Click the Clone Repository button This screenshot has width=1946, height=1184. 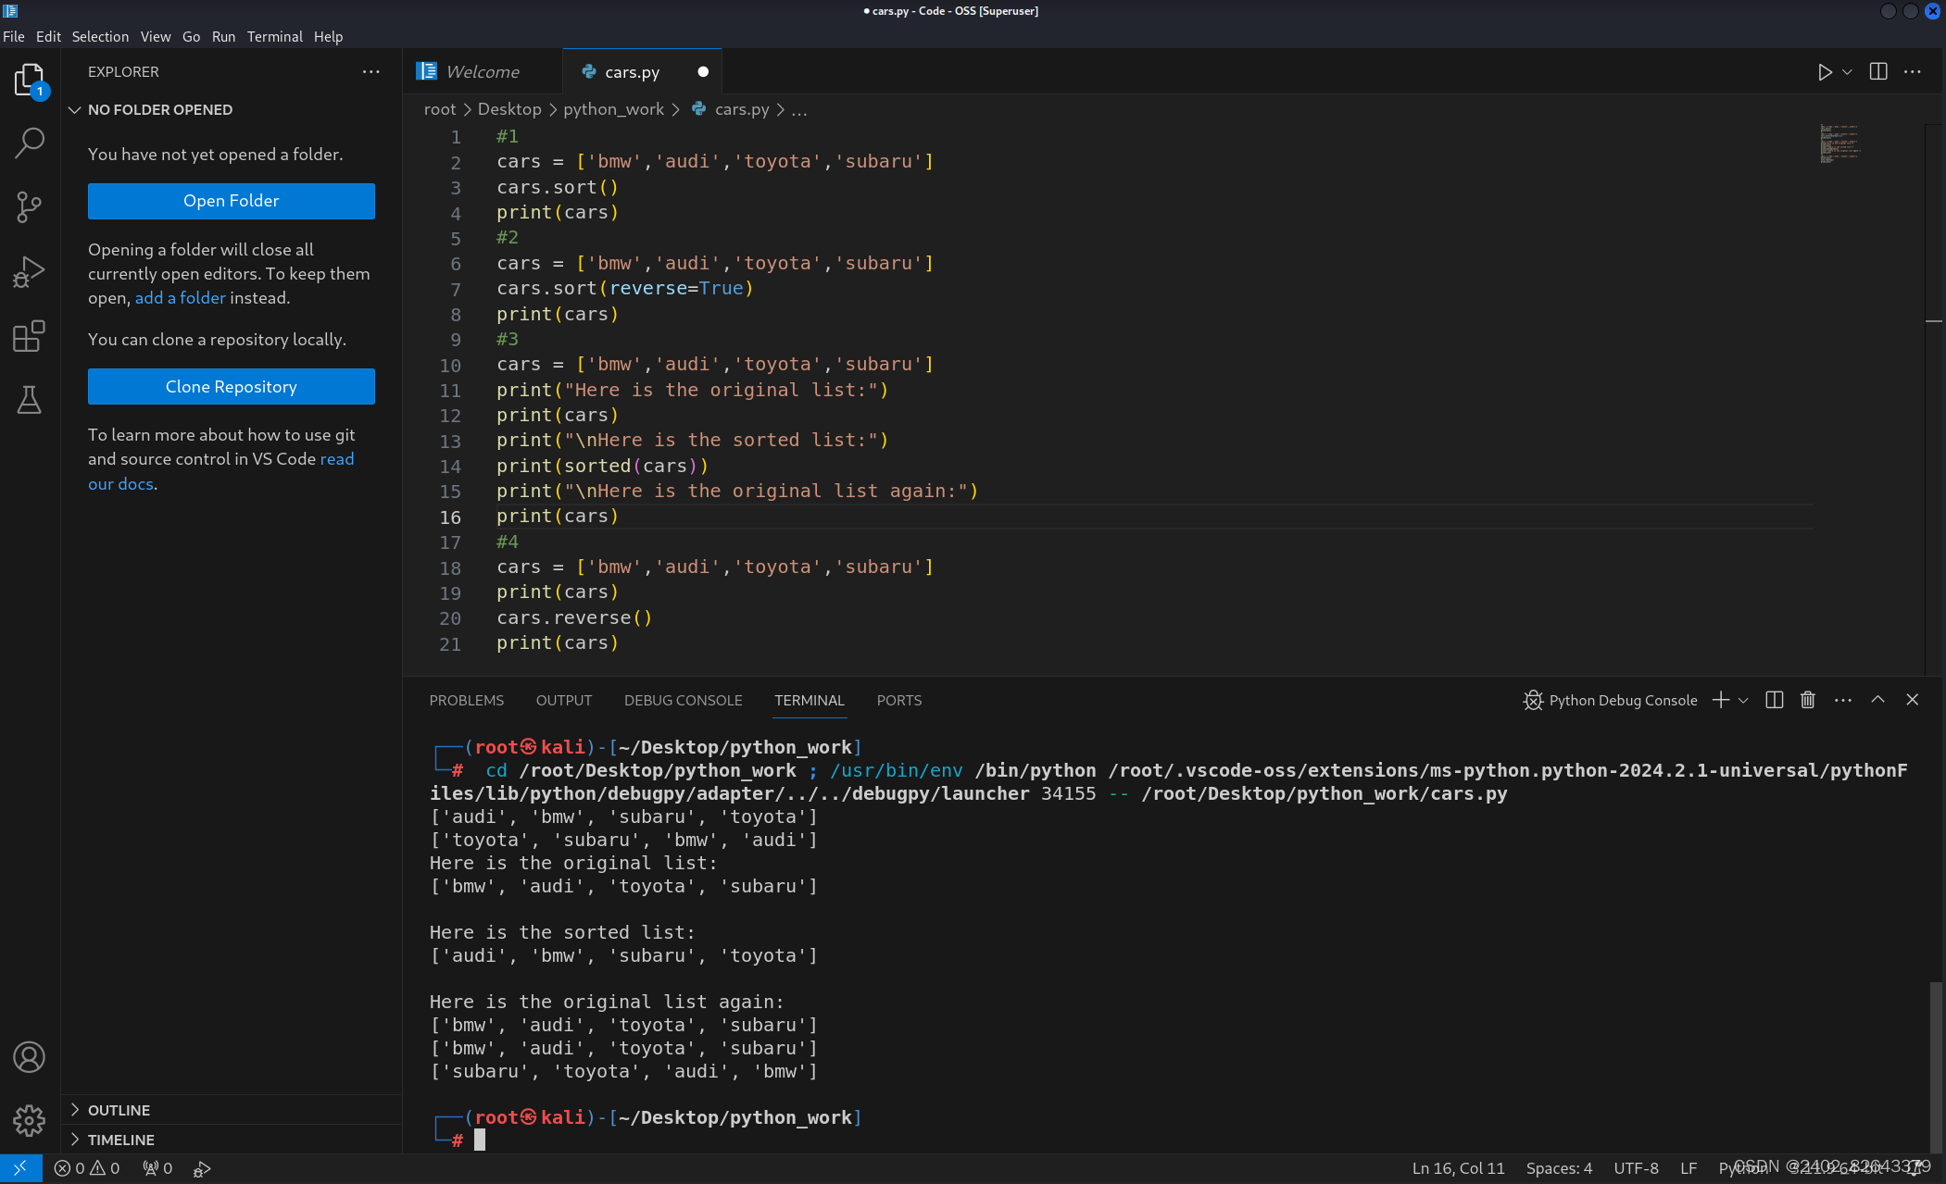click(232, 387)
